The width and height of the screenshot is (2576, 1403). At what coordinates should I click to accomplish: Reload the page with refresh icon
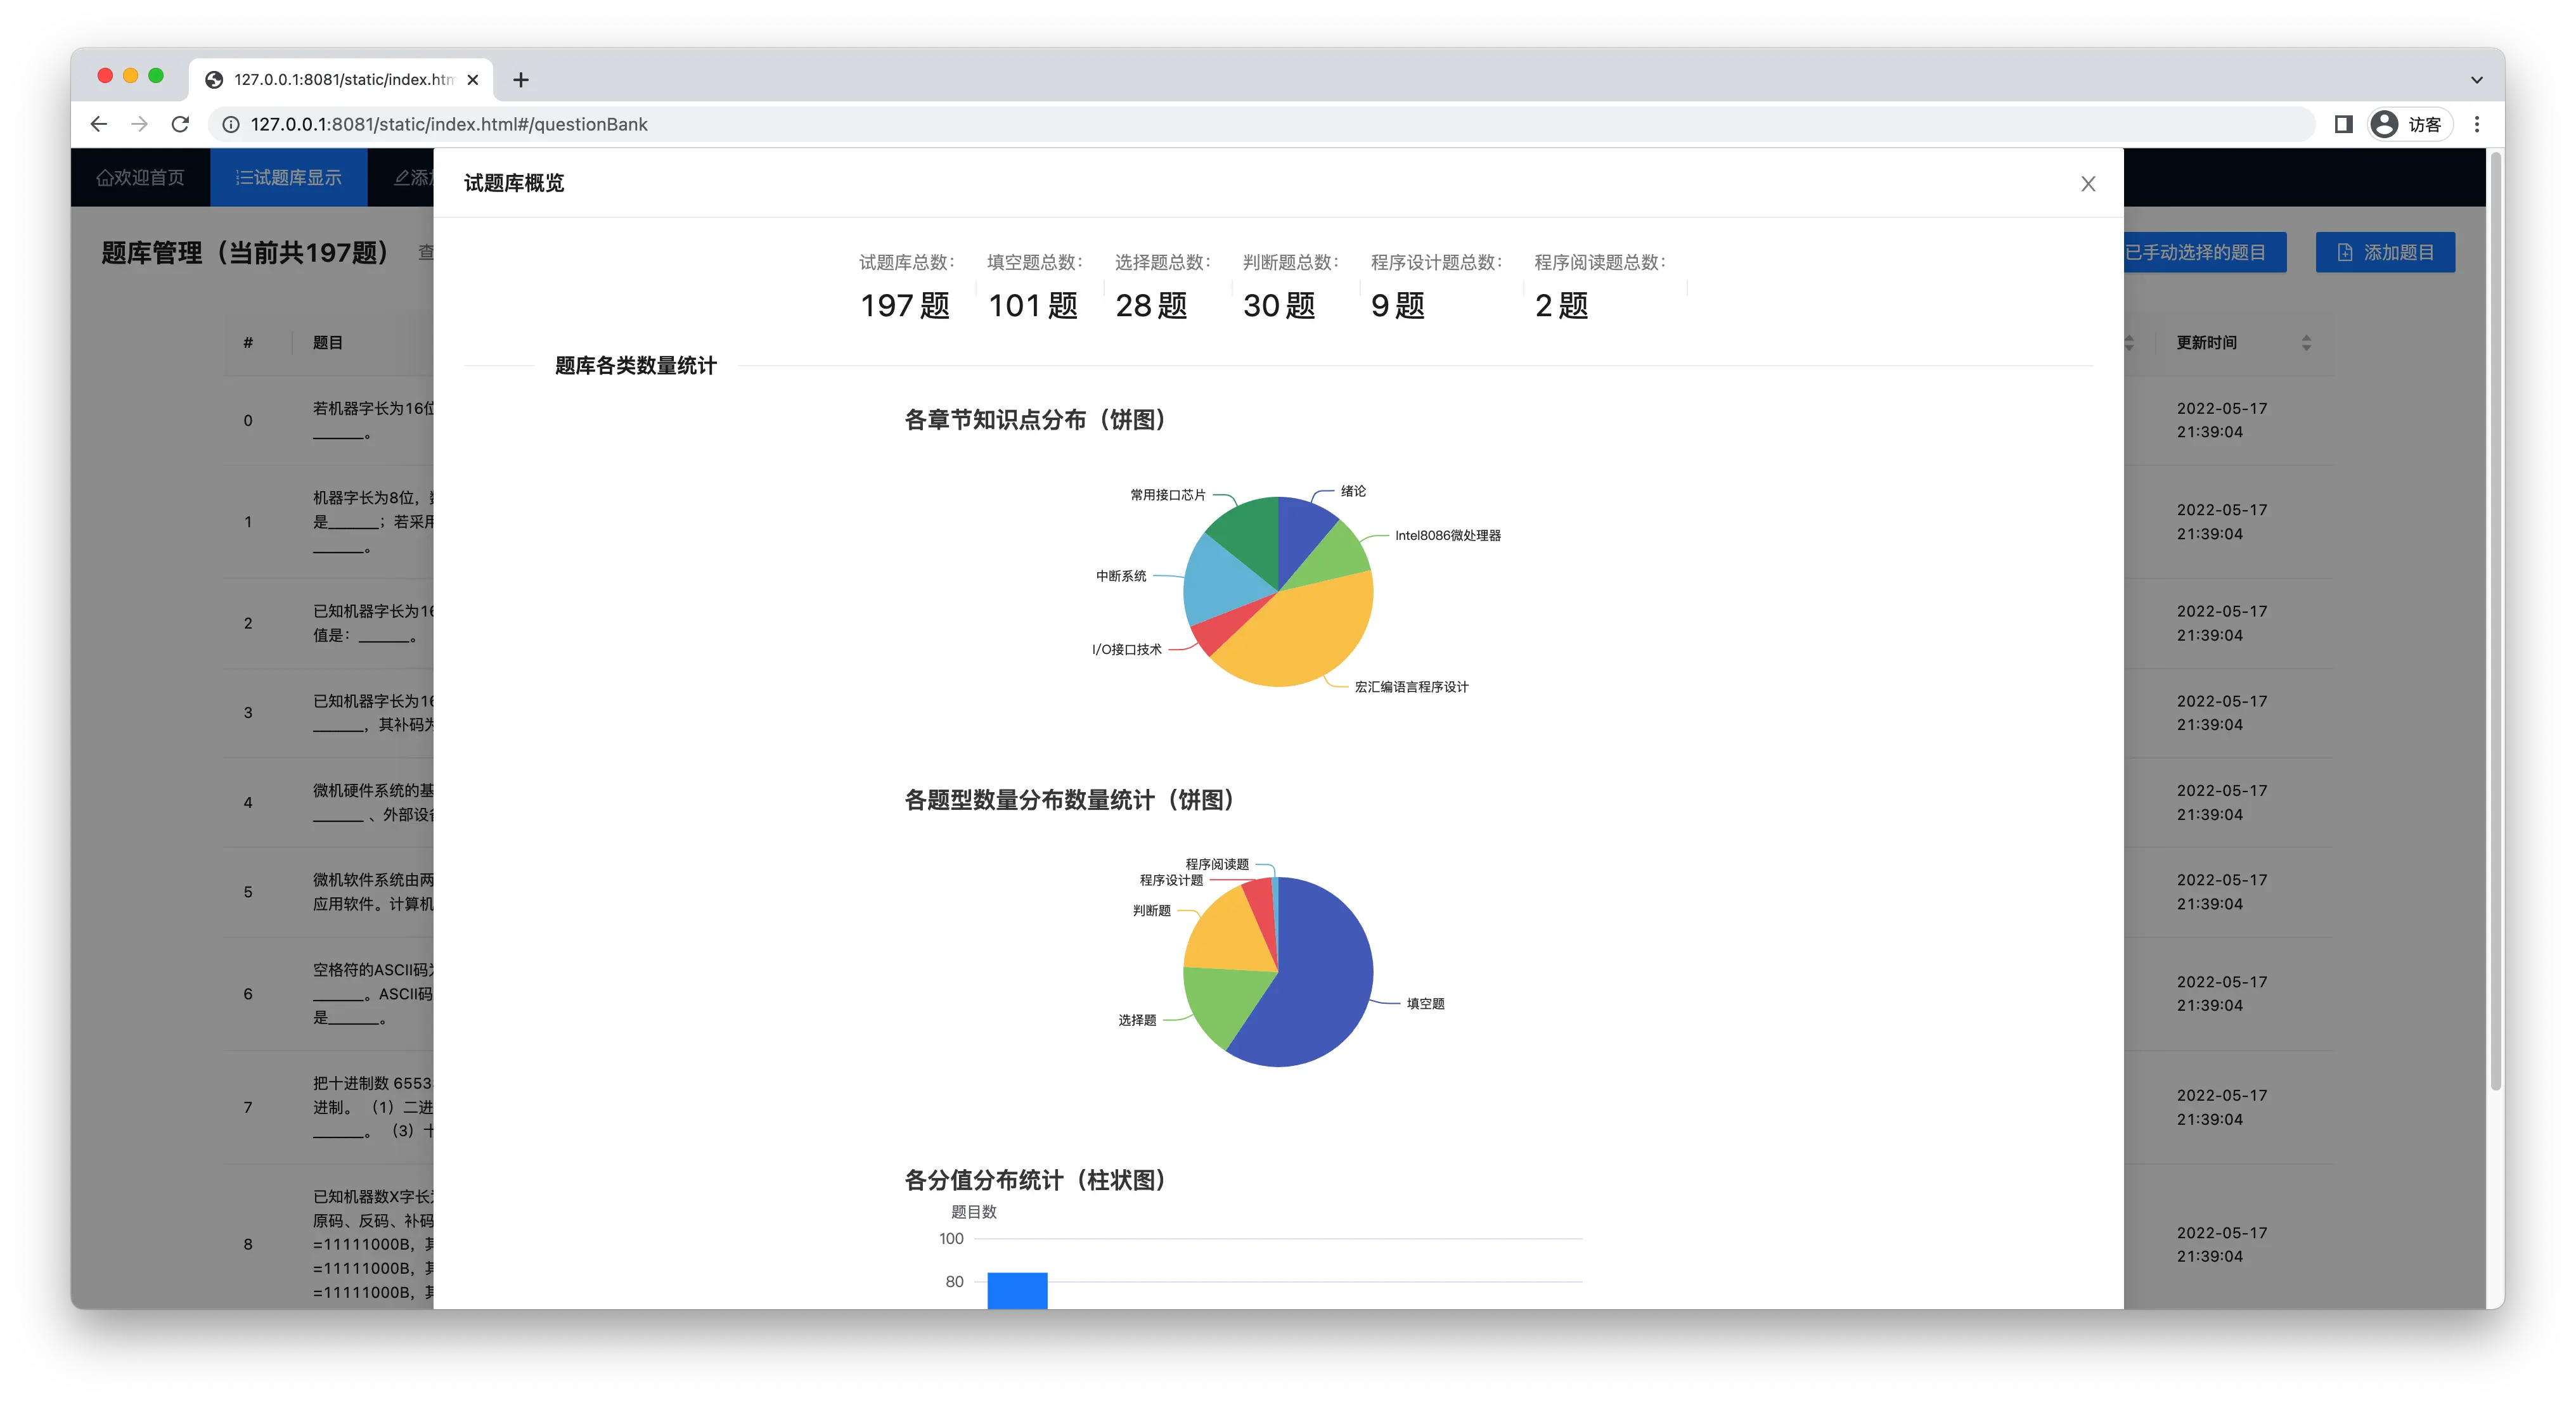[180, 124]
